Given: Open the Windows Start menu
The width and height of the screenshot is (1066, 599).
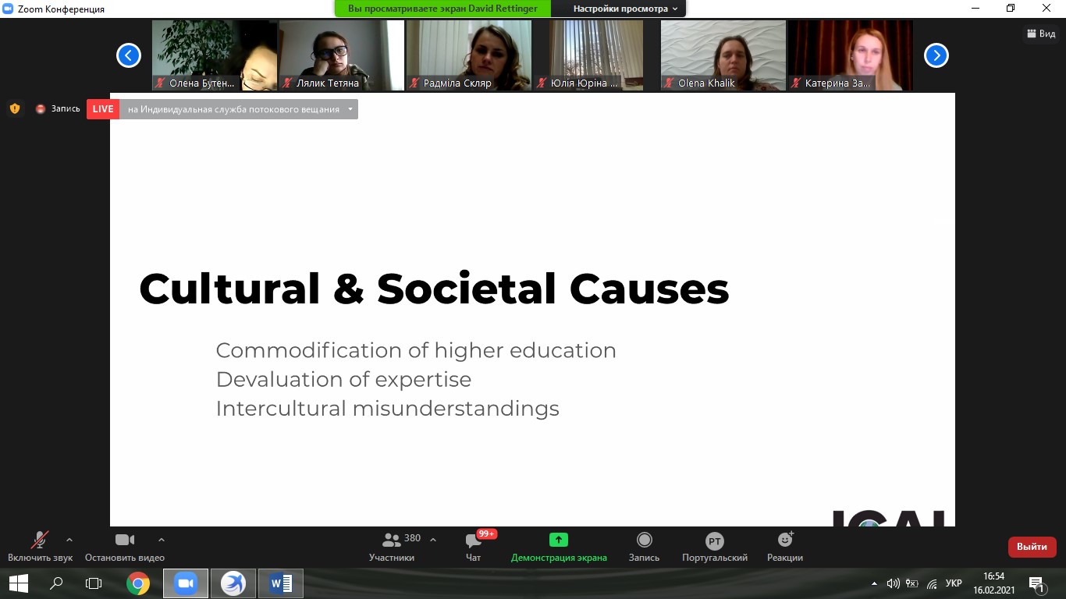Looking at the screenshot, I should pyautogui.click(x=18, y=583).
